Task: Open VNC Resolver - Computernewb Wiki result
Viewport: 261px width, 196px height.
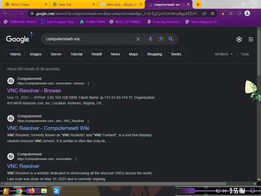Action: pos(48,128)
